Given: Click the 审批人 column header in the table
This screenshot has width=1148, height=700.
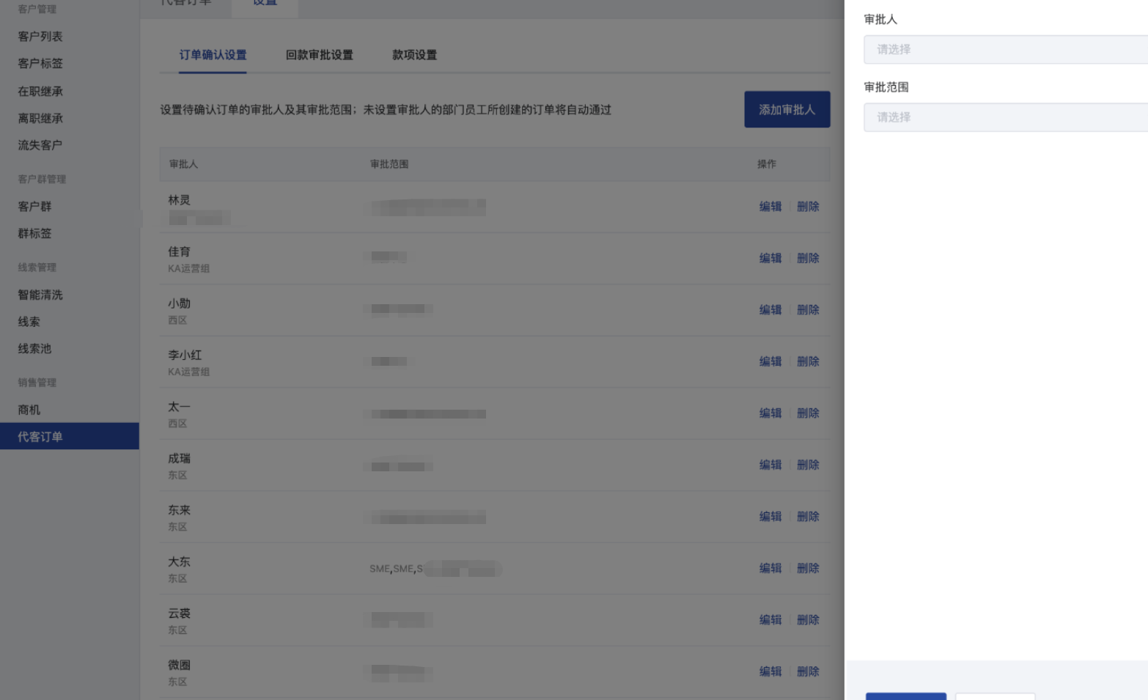Looking at the screenshot, I should (183, 164).
